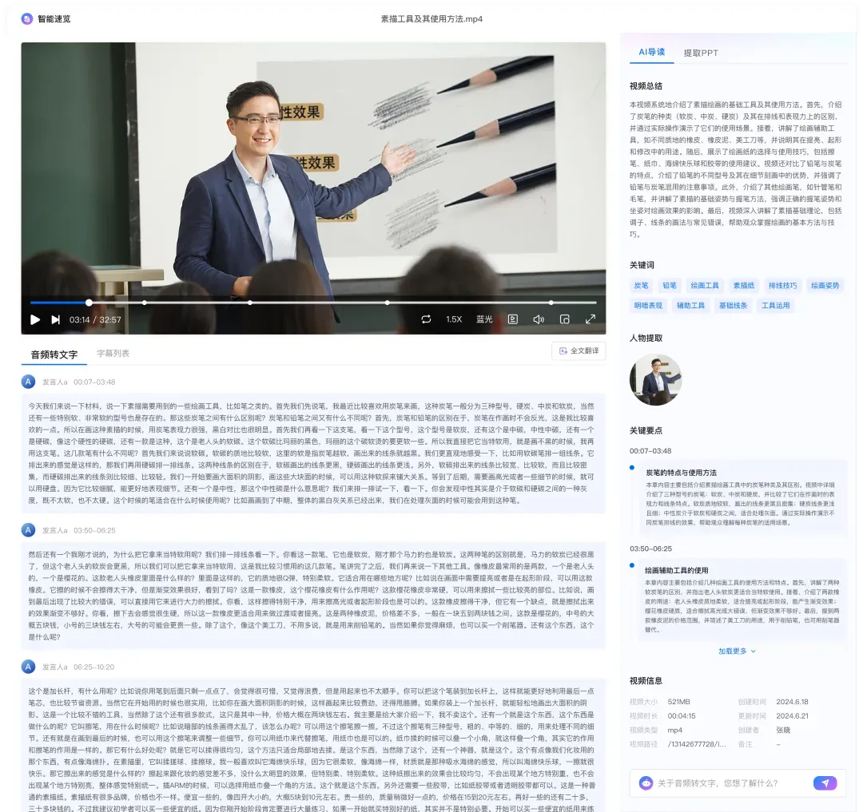
Task: Jump to the last chapter marker on timeline
Action: coord(551,303)
